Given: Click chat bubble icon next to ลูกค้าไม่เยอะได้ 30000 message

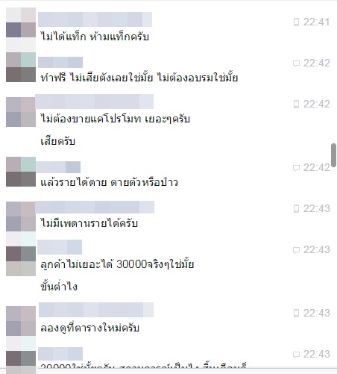Looking at the screenshot, I should pos(296,250).
